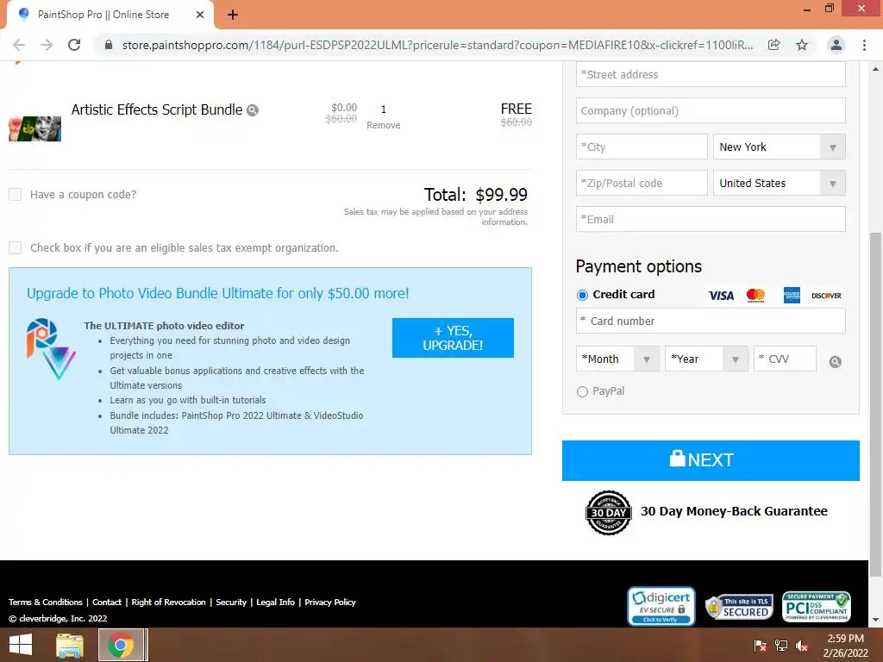Click the TLS Secured badge
883x662 pixels.
739,608
